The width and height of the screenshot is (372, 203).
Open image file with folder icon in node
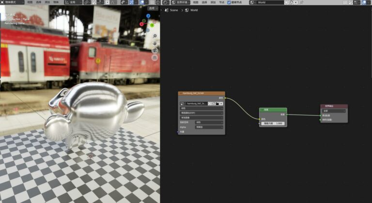click(x=217, y=103)
